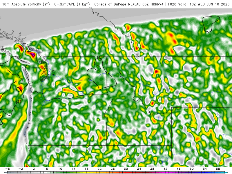Click the 26 label on the color scale

click(113, 169)
